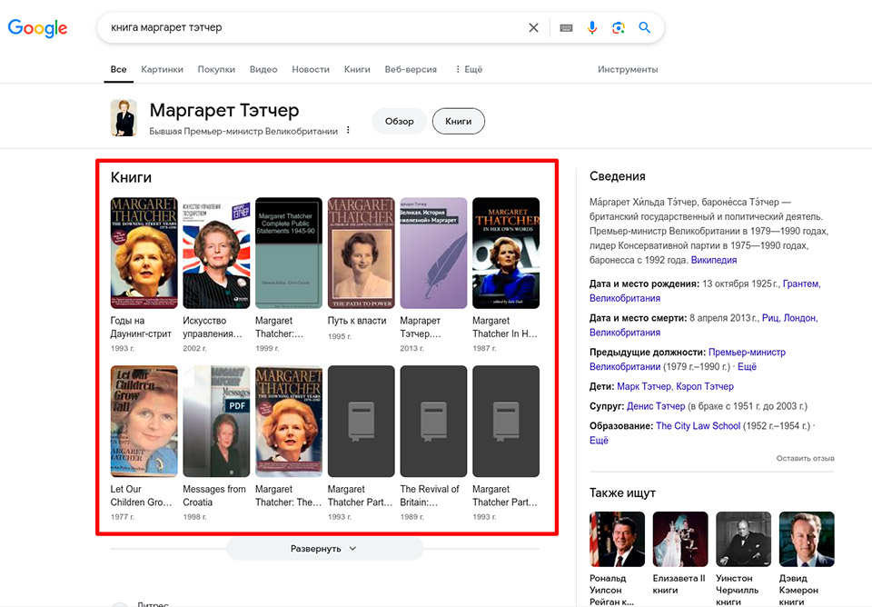Click the title Let Our Children Gro…
Viewport: 872px width, 607px height.
(x=142, y=495)
